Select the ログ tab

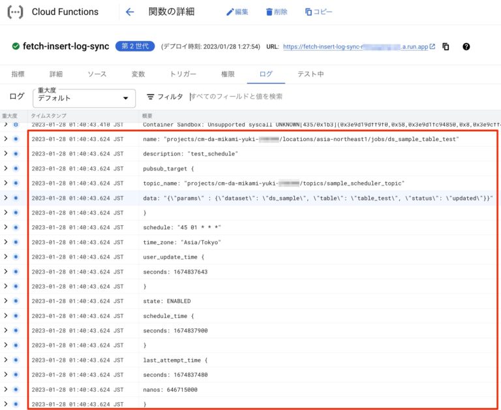[x=266, y=74]
